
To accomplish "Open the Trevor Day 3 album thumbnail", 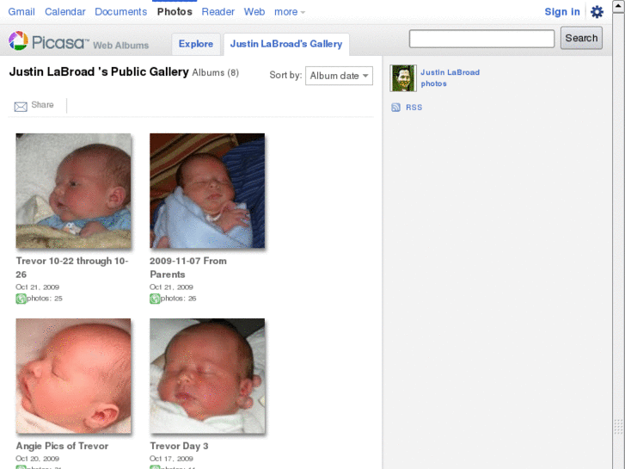I will tap(207, 376).
